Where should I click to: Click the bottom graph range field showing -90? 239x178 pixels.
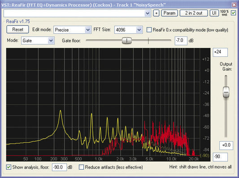click(x=220, y=157)
